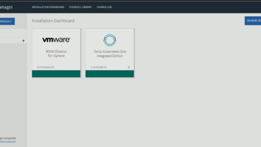Click the v2.9.3-build.131 version text
The width and height of the screenshot is (261, 147).
(x=45, y=67)
